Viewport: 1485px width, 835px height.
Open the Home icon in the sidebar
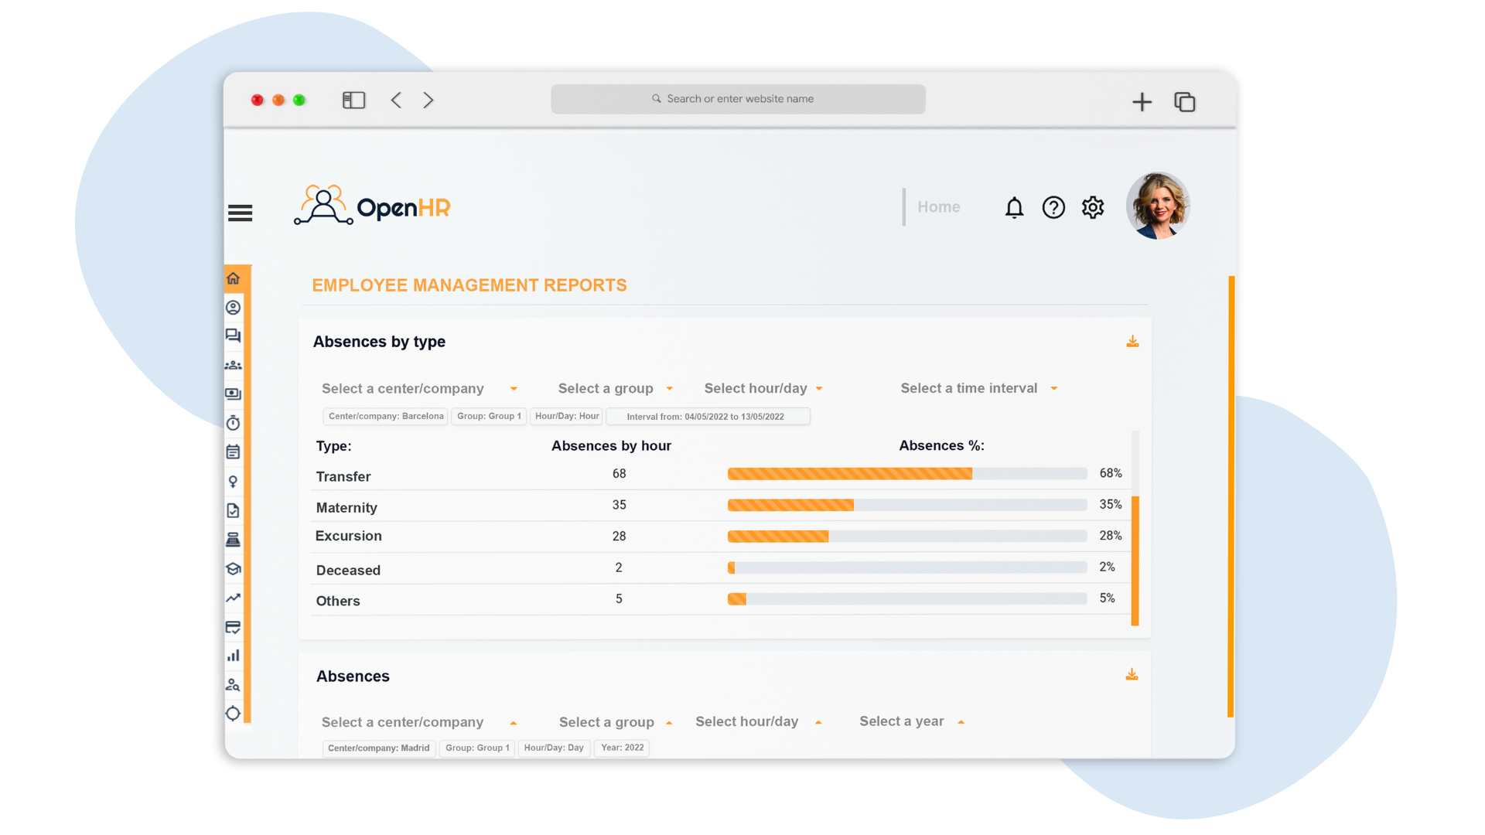point(234,278)
